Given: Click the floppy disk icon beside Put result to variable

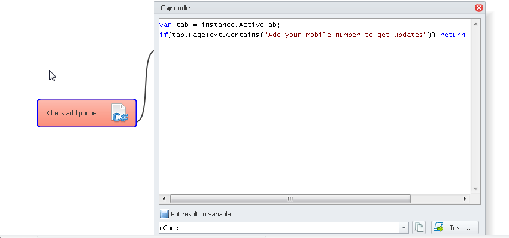Looking at the screenshot, I should click(165, 214).
